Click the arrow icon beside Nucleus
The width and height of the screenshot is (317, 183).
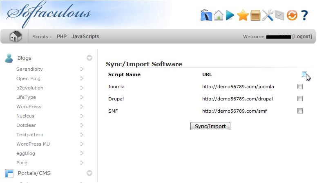click(x=82, y=116)
